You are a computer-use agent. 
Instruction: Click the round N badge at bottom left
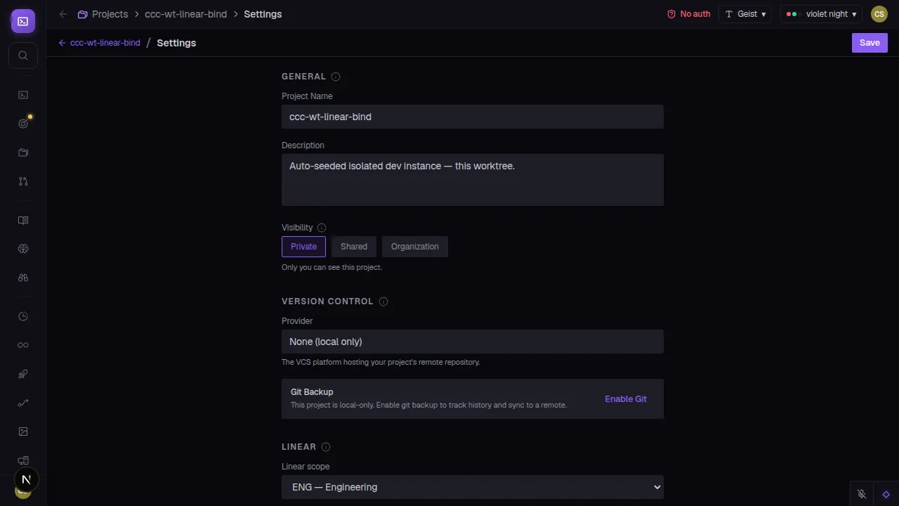(26, 480)
